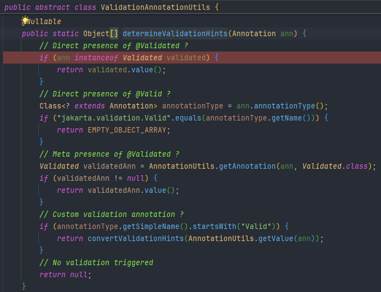381x292 pixels.
Task: Click the determineValidationHints method name
Action: click(x=175, y=33)
